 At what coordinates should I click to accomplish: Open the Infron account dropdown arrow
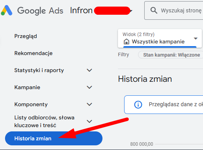tap(131, 11)
